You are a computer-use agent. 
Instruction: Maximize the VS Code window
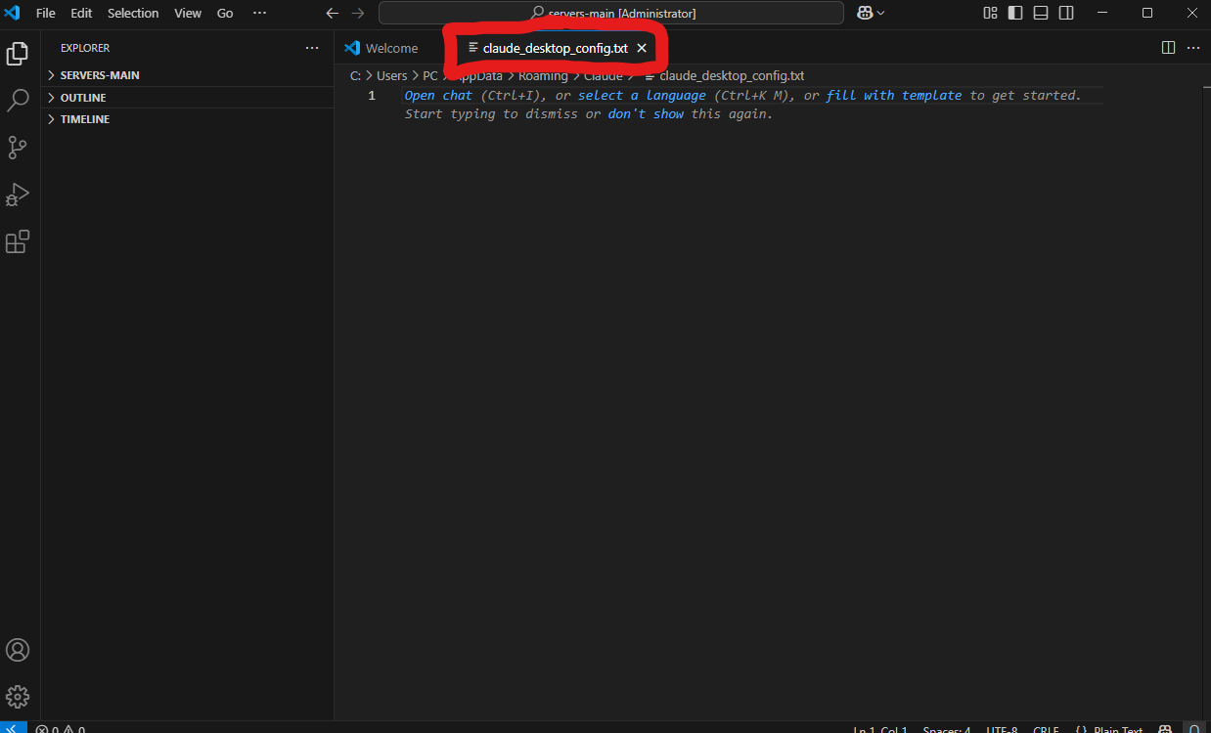click(1147, 13)
